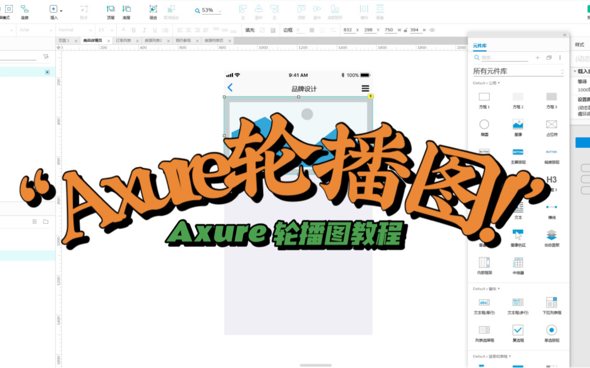Open the 所有元件库 library selector

518,71
